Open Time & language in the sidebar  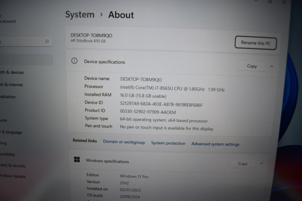click(11, 132)
